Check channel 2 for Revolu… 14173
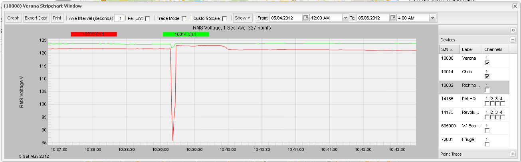521x162 pixels. tap(492, 117)
